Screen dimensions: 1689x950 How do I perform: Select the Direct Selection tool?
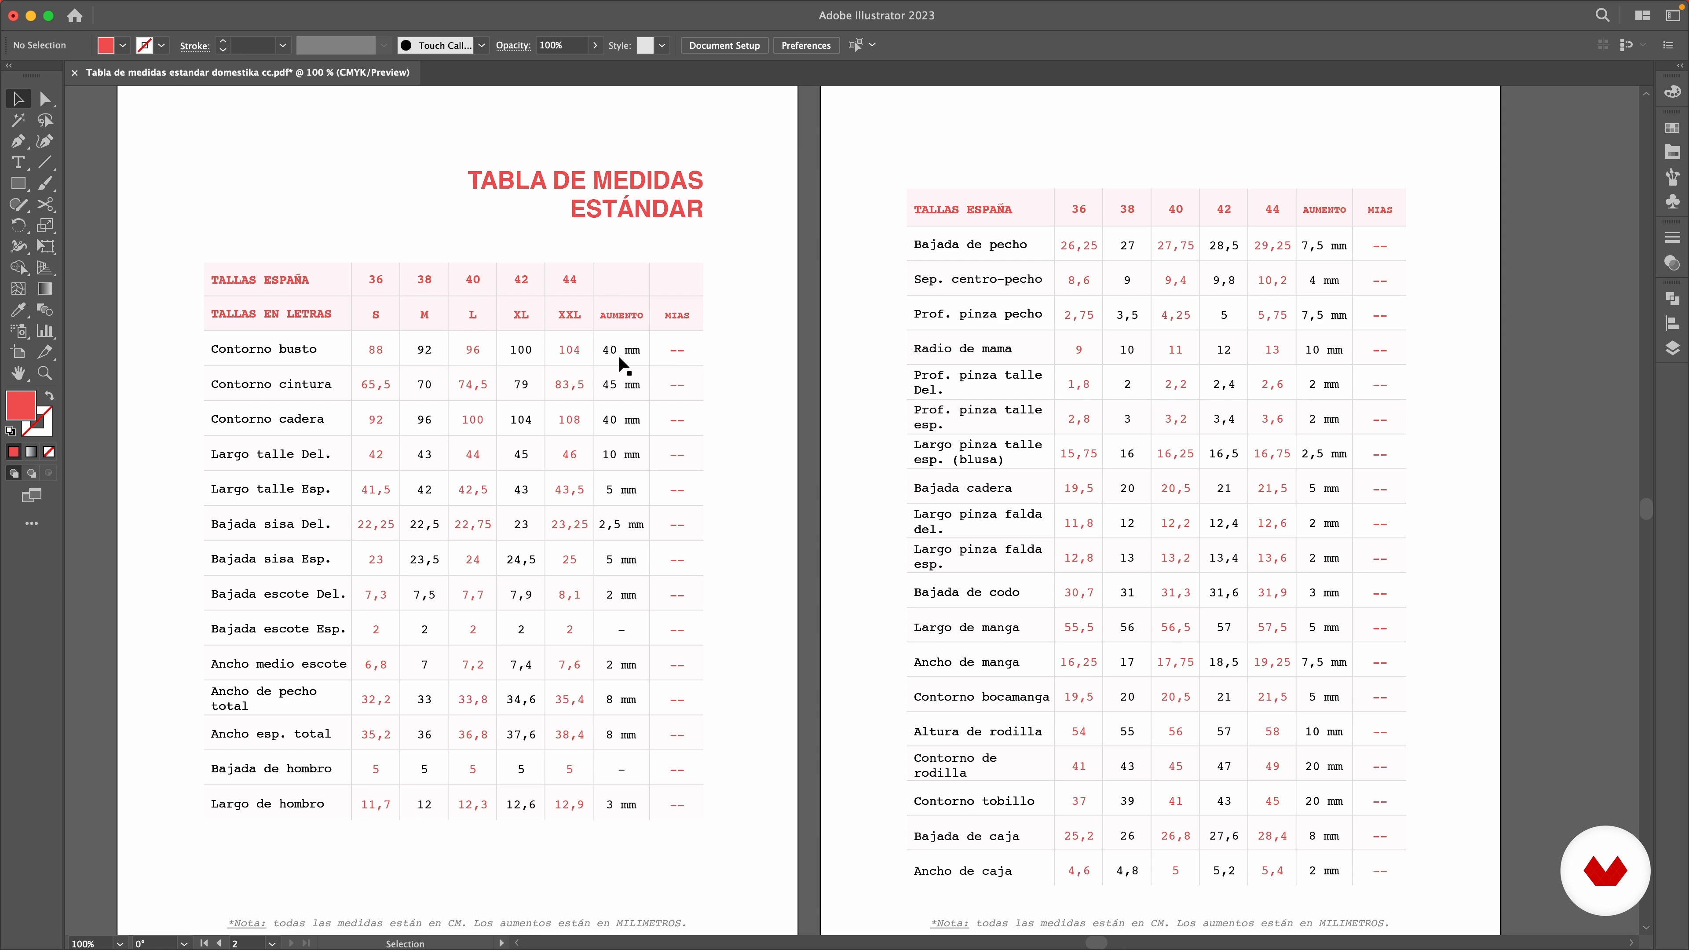(x=44, y=99)
